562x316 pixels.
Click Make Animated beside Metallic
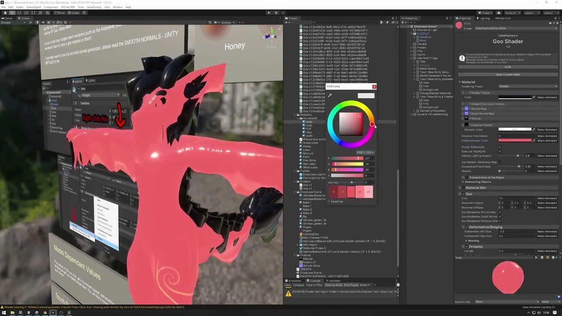(547, 171)
